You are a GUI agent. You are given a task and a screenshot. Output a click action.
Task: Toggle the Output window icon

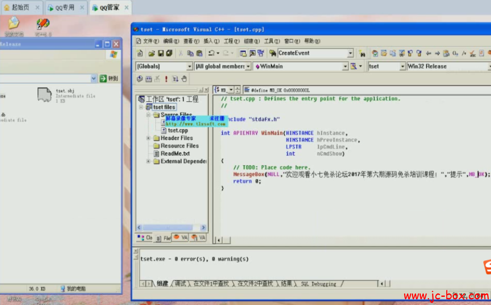pos(252,53)
